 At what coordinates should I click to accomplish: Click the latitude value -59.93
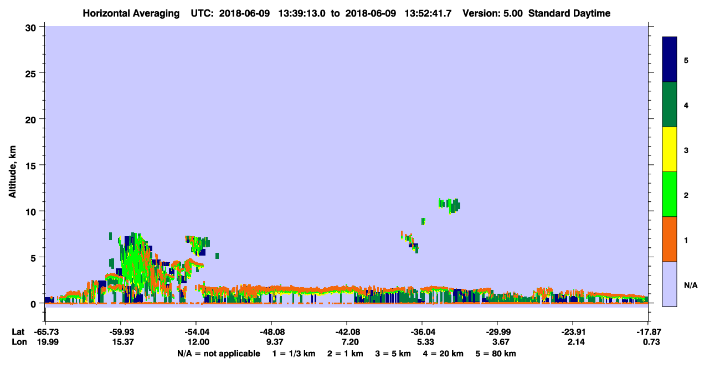[120, 332]
